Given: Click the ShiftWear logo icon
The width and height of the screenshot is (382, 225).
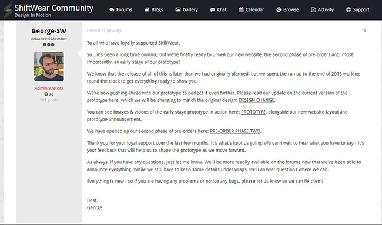Looking at the screenshot, I should click(8, 10).
